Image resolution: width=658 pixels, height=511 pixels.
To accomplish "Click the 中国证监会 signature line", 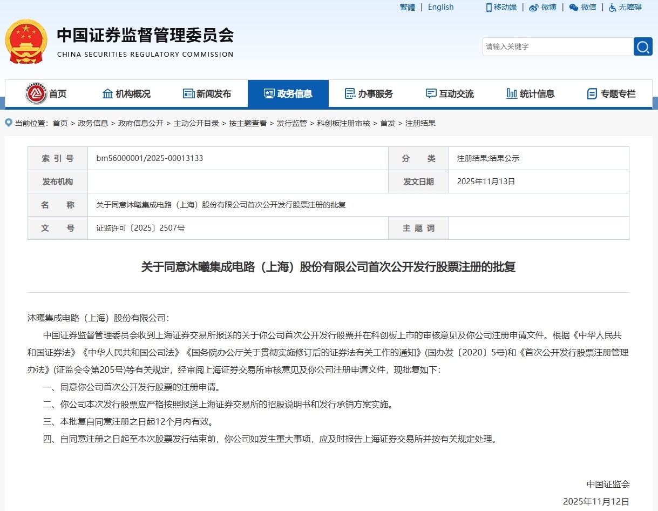I will [x=608, y=484].
